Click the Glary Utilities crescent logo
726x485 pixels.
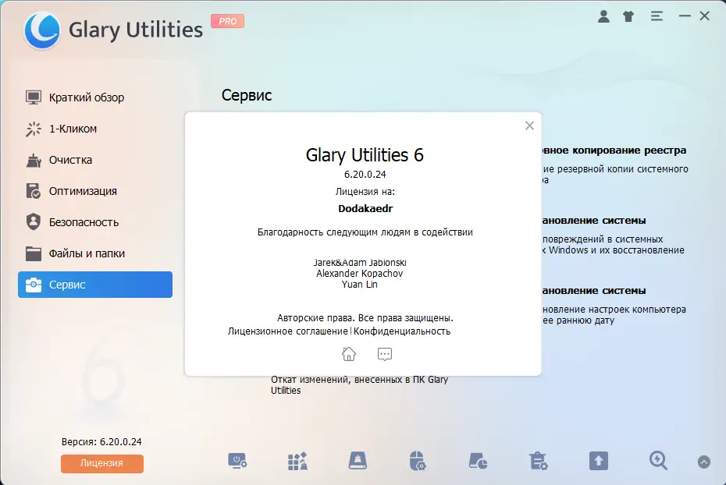point(41,30)
